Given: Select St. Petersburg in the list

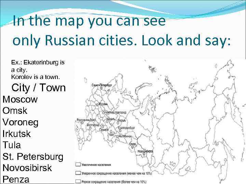Looking at the screenshot, I should coord(33,157).
